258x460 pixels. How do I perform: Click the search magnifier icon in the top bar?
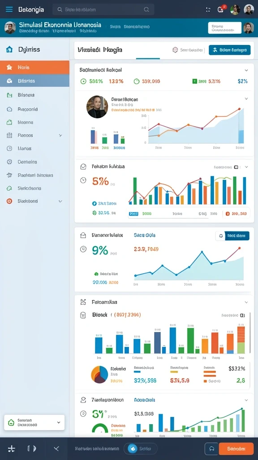point(60,10)
